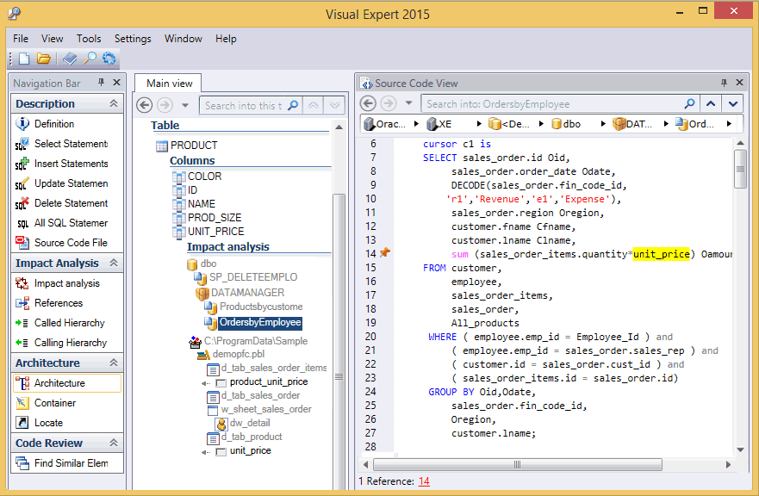This screenshot has width=759, height=496.
Task: Click reference link 14
Action: [x=424, y=481]
